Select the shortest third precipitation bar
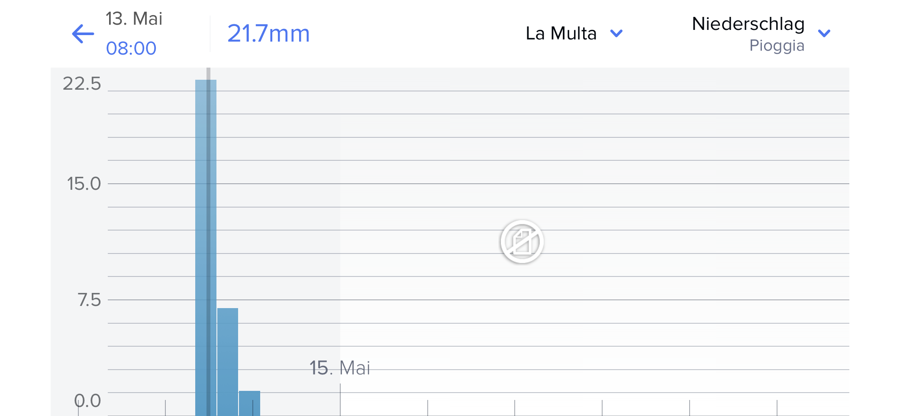The width and height of the screenshot is (900, 416). pos(249,403)
